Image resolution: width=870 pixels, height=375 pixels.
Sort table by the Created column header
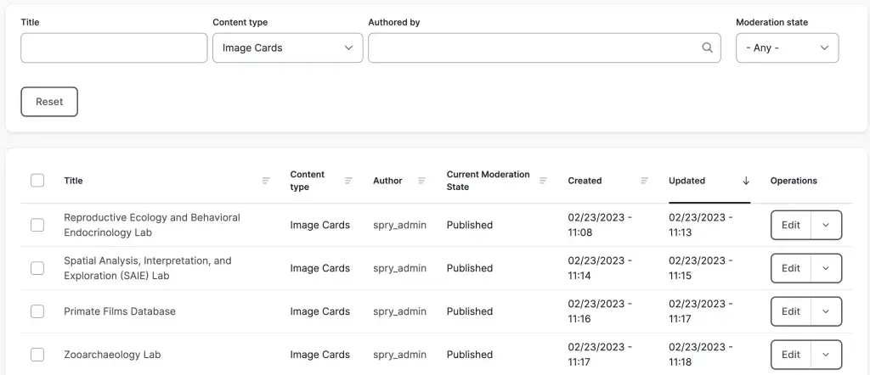pos(585,181)
